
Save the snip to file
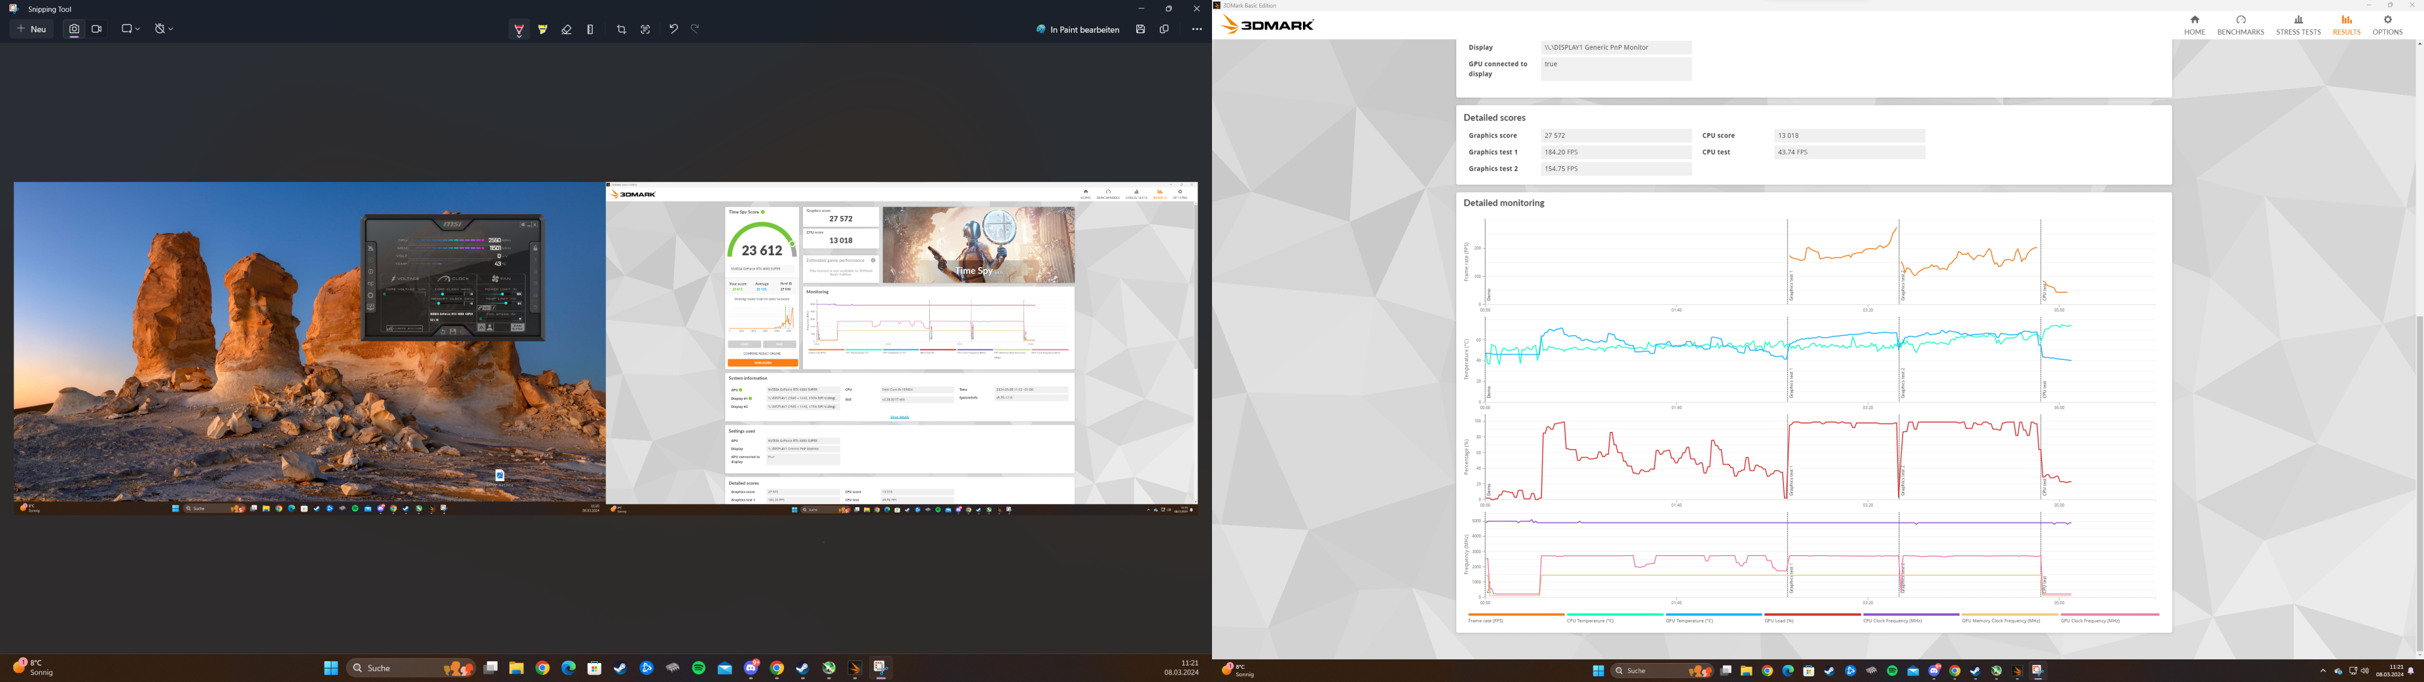1141,29
